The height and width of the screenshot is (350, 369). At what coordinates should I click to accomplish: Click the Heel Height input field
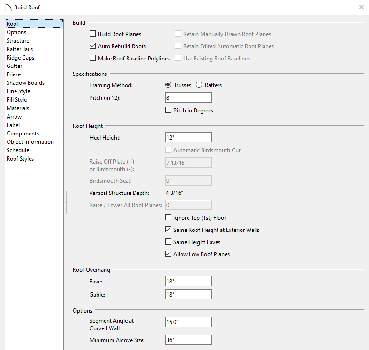click(x=188, y=137)
